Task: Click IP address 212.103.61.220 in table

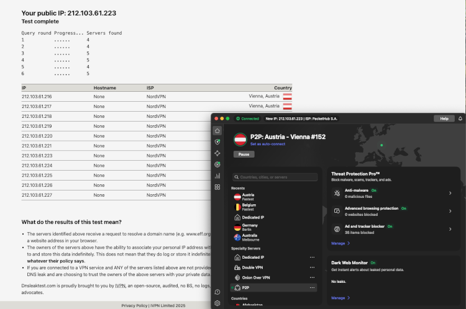Action: (37, 136)
